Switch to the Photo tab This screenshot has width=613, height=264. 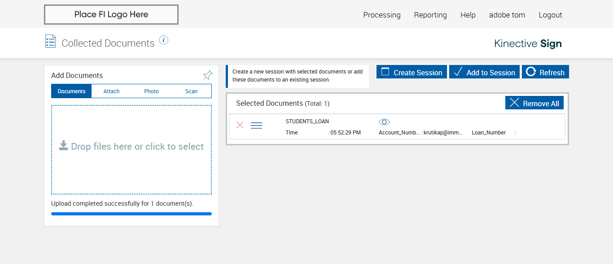pos(151,91)
